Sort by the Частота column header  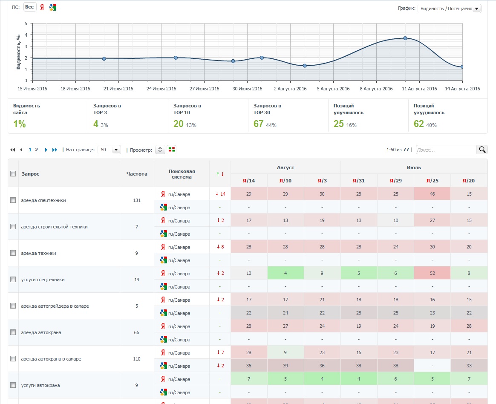click(137, 174)
